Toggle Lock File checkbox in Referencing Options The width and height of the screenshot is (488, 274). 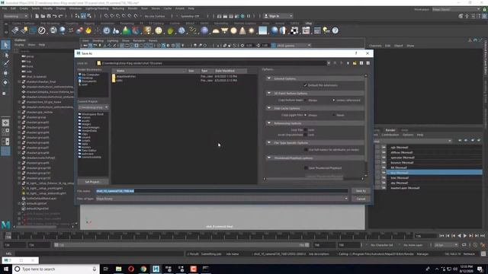(x=305, y=130)
